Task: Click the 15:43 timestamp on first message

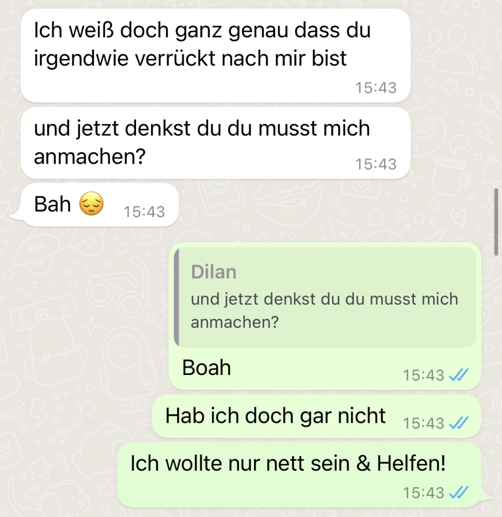Action: pos(375,88)
